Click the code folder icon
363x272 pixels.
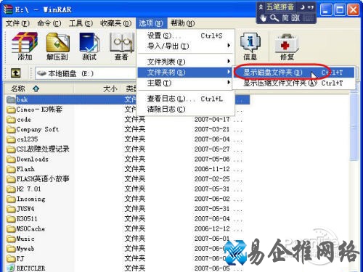pyautogui.click(x=11, y=120)
